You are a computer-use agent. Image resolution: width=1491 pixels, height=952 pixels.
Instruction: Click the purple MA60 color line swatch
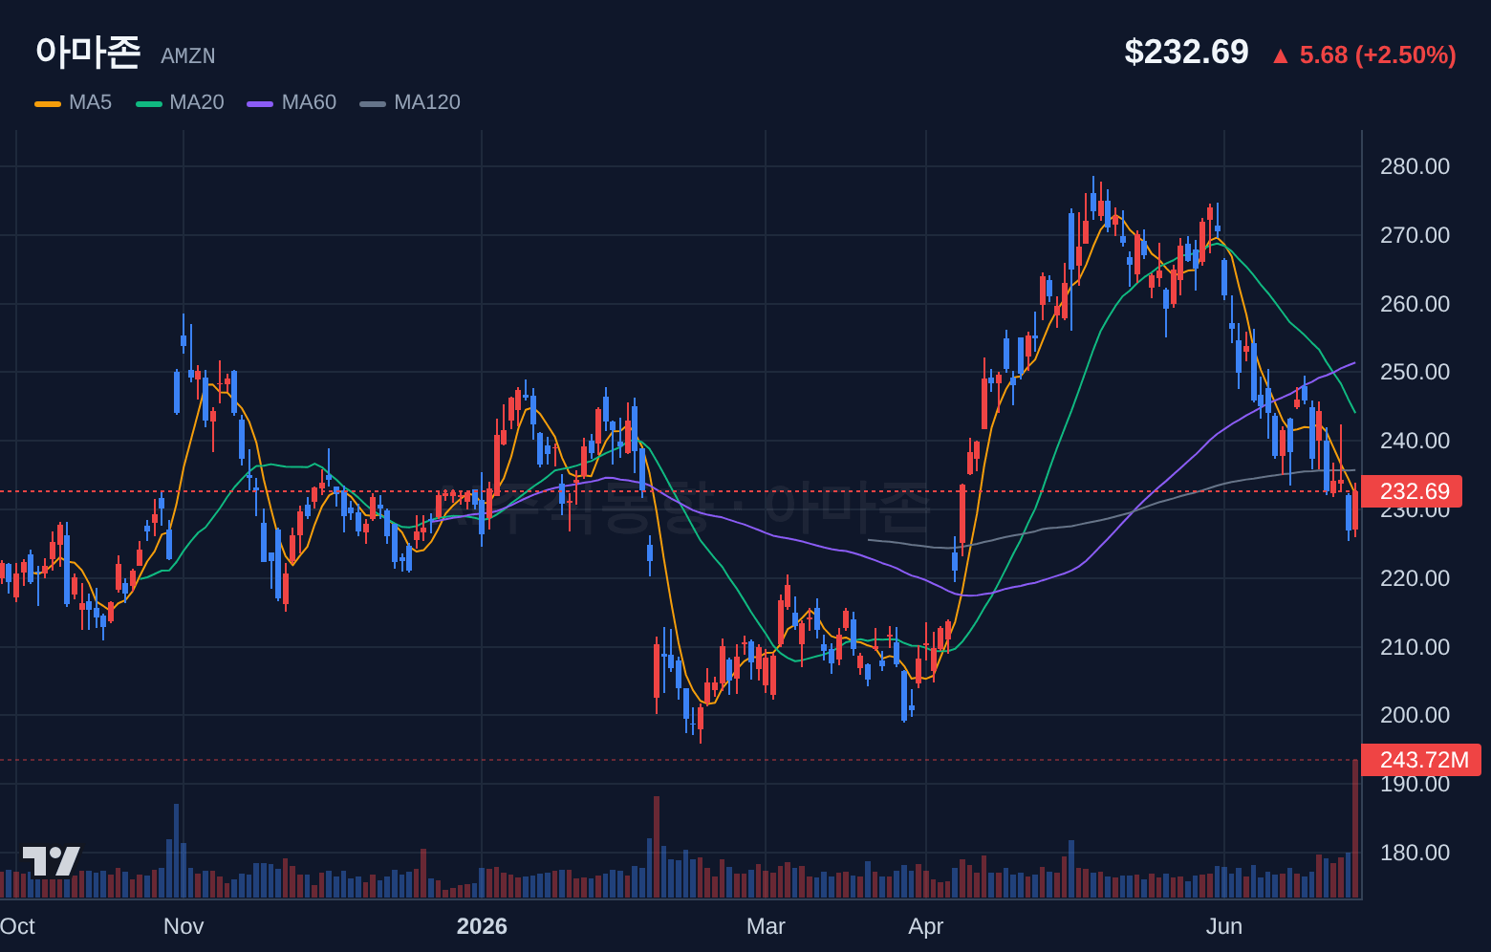[x=260, y=103]
